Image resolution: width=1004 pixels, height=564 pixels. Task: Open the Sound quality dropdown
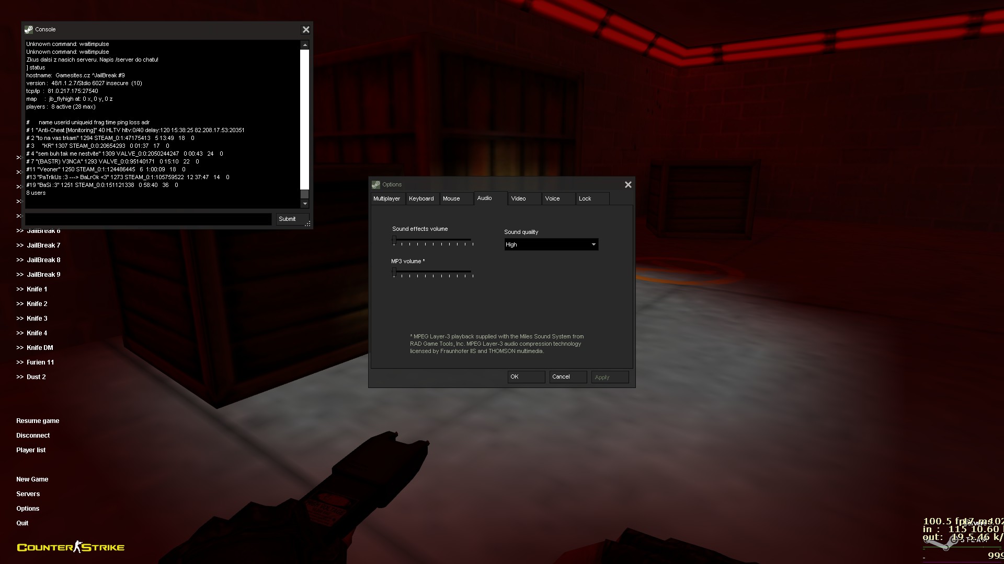551,244
